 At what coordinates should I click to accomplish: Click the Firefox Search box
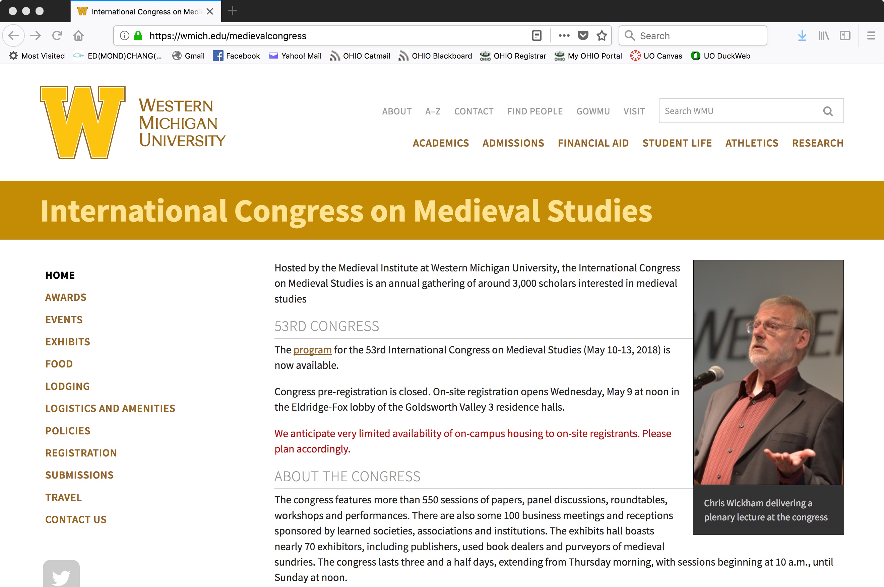(x=693, y=35)
